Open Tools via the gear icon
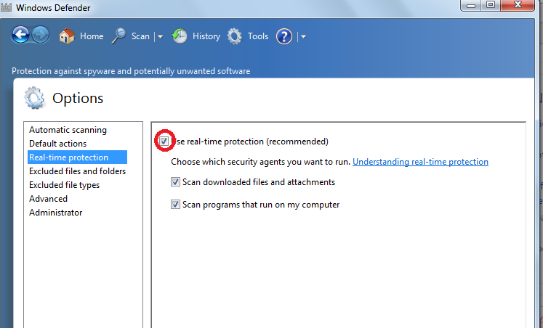Screen dimensions: 543x328 (x=235, y=36)
